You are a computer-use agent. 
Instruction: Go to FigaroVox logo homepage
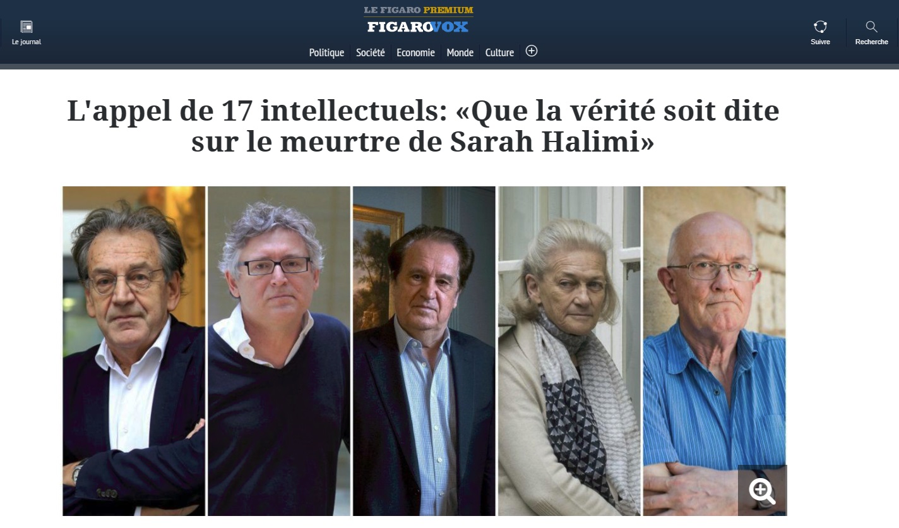coord(418,27)
